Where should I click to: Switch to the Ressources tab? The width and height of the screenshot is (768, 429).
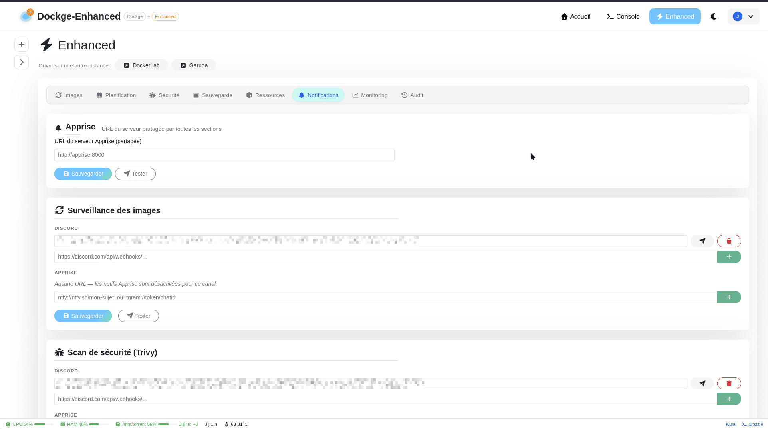pyautogui.click(x=266, y=95)
